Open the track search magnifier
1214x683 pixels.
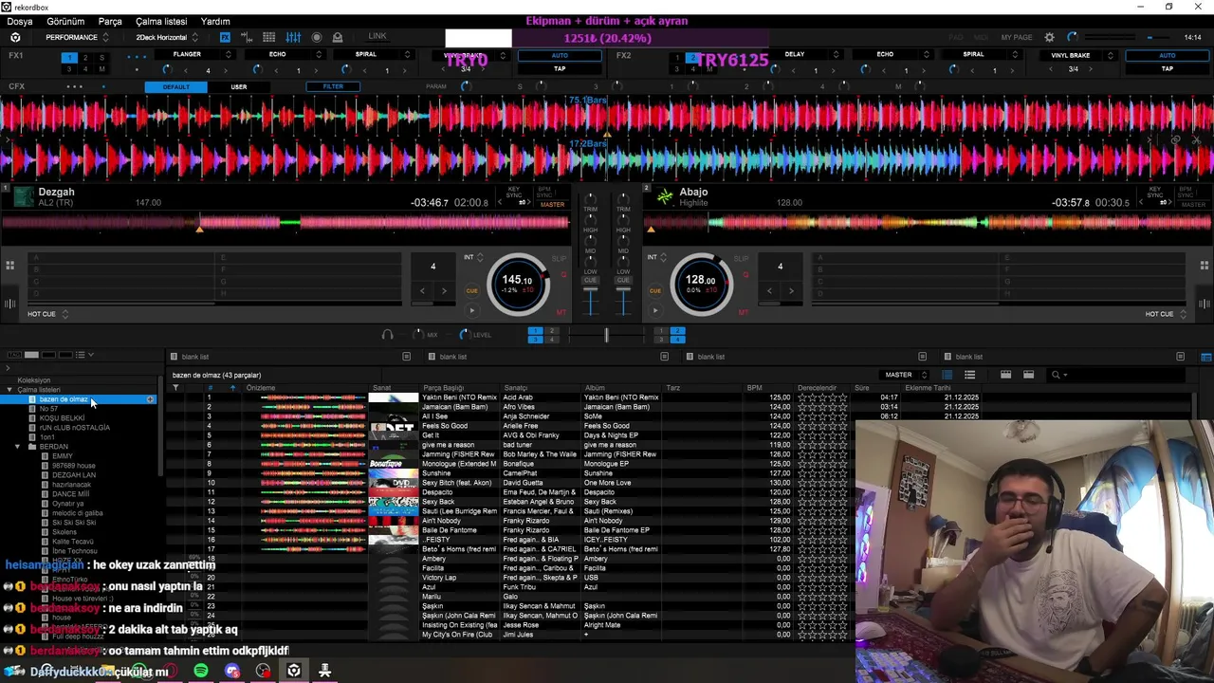click(1056, 375)
